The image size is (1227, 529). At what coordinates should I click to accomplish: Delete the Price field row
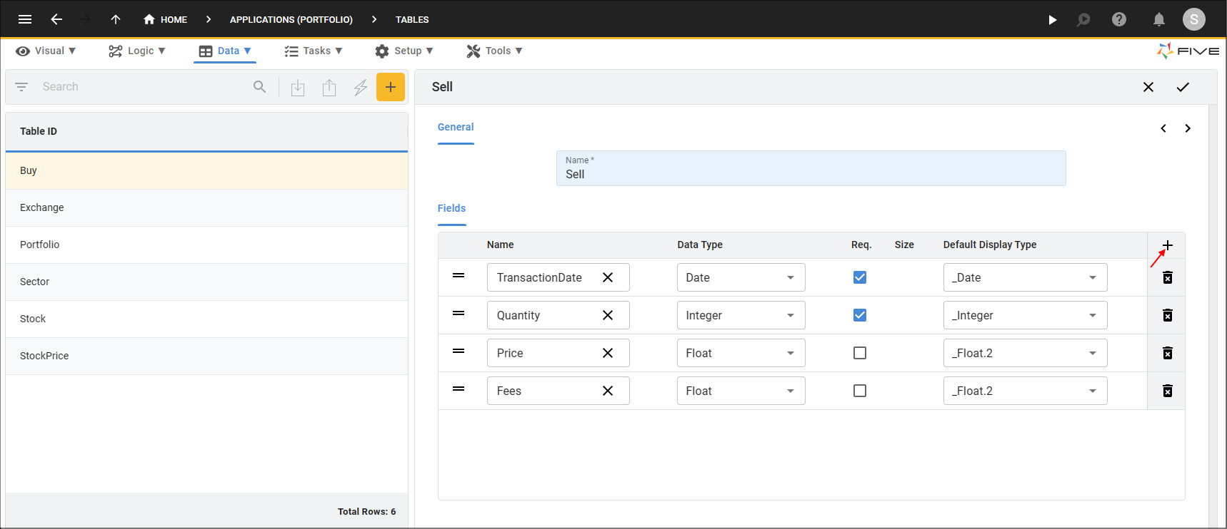1168,353
